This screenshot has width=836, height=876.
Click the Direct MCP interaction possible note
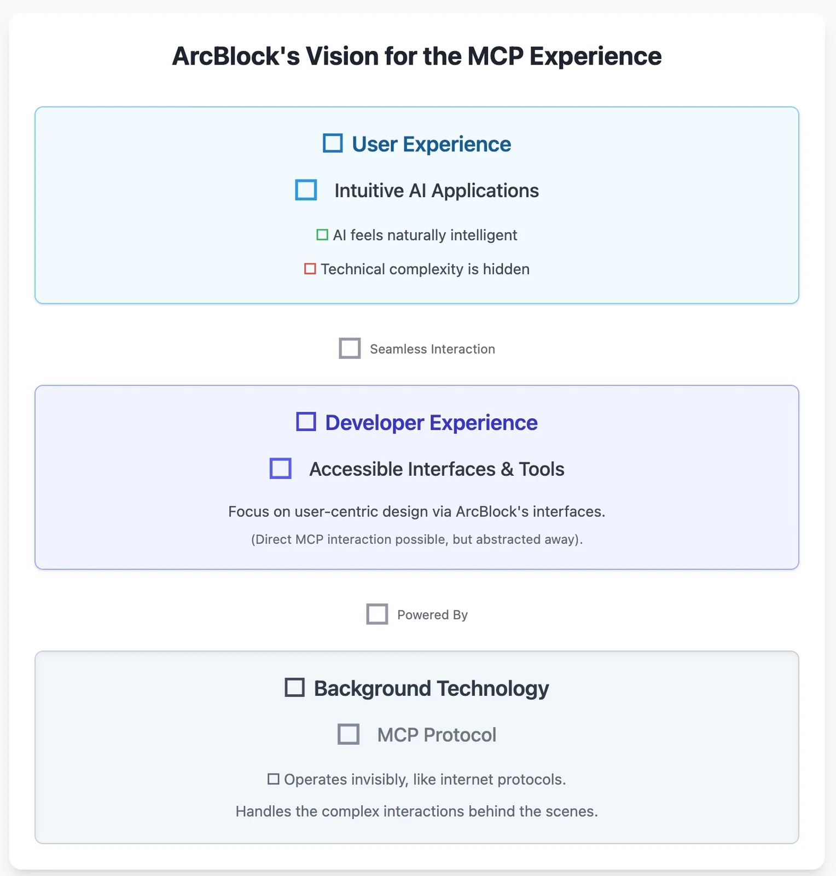(x=417, y=539)
